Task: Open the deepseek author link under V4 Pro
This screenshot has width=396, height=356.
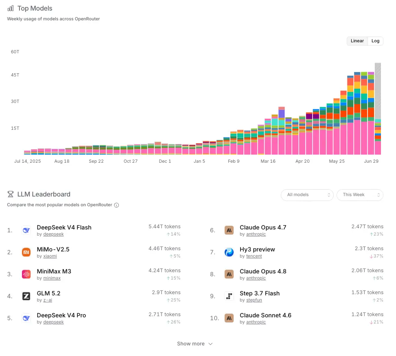Action: point(53,322)
